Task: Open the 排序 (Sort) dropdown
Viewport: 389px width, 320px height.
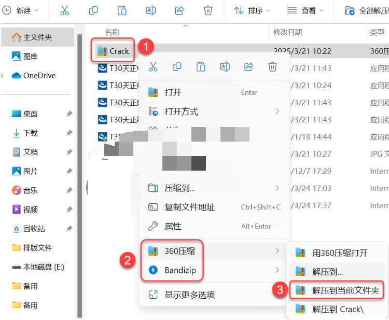Action: [252, 11]
